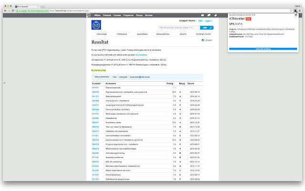Click the notifications icon in the dark bar
The width and height of the screenshot is (305, 191).
215,15
